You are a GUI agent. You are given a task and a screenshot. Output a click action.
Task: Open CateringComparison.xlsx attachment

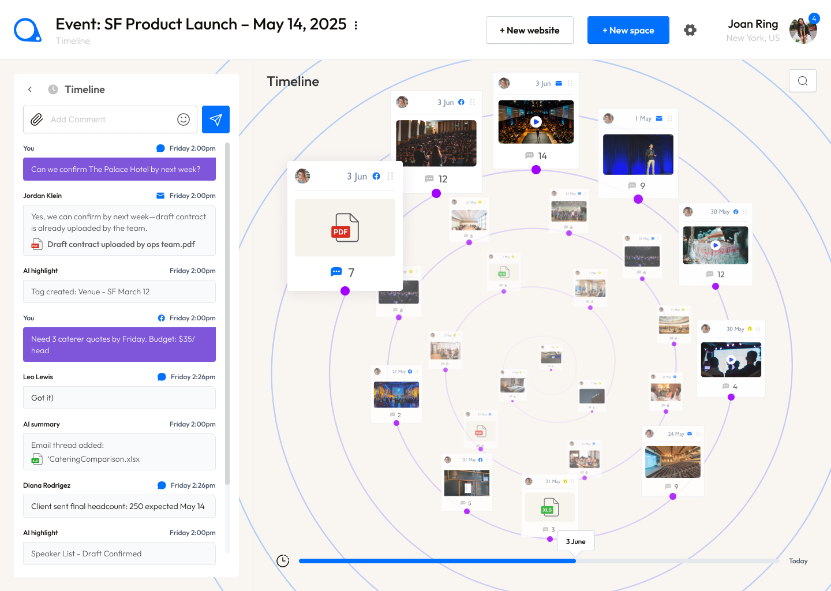pyautogui.click(x=93, y=459)
